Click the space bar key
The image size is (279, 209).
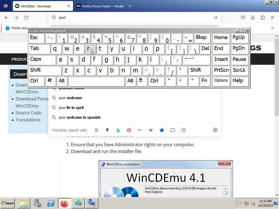[97, 82]
